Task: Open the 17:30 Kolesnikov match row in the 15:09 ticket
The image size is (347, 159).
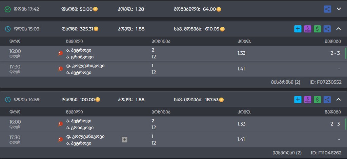Action: (x=173, y=69)
